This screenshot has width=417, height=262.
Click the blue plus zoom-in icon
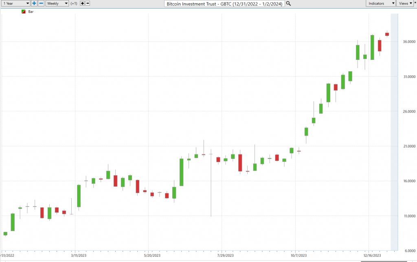[x=34, y=3]
